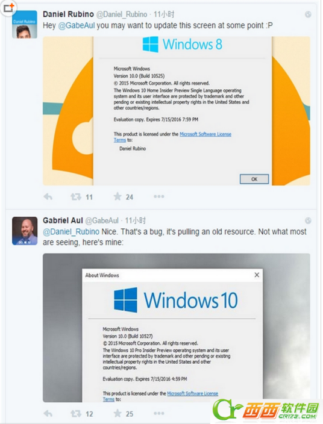Click OK in the Windows 8 dialog
Screen dimensions: 323x424
tap(254, 179)
